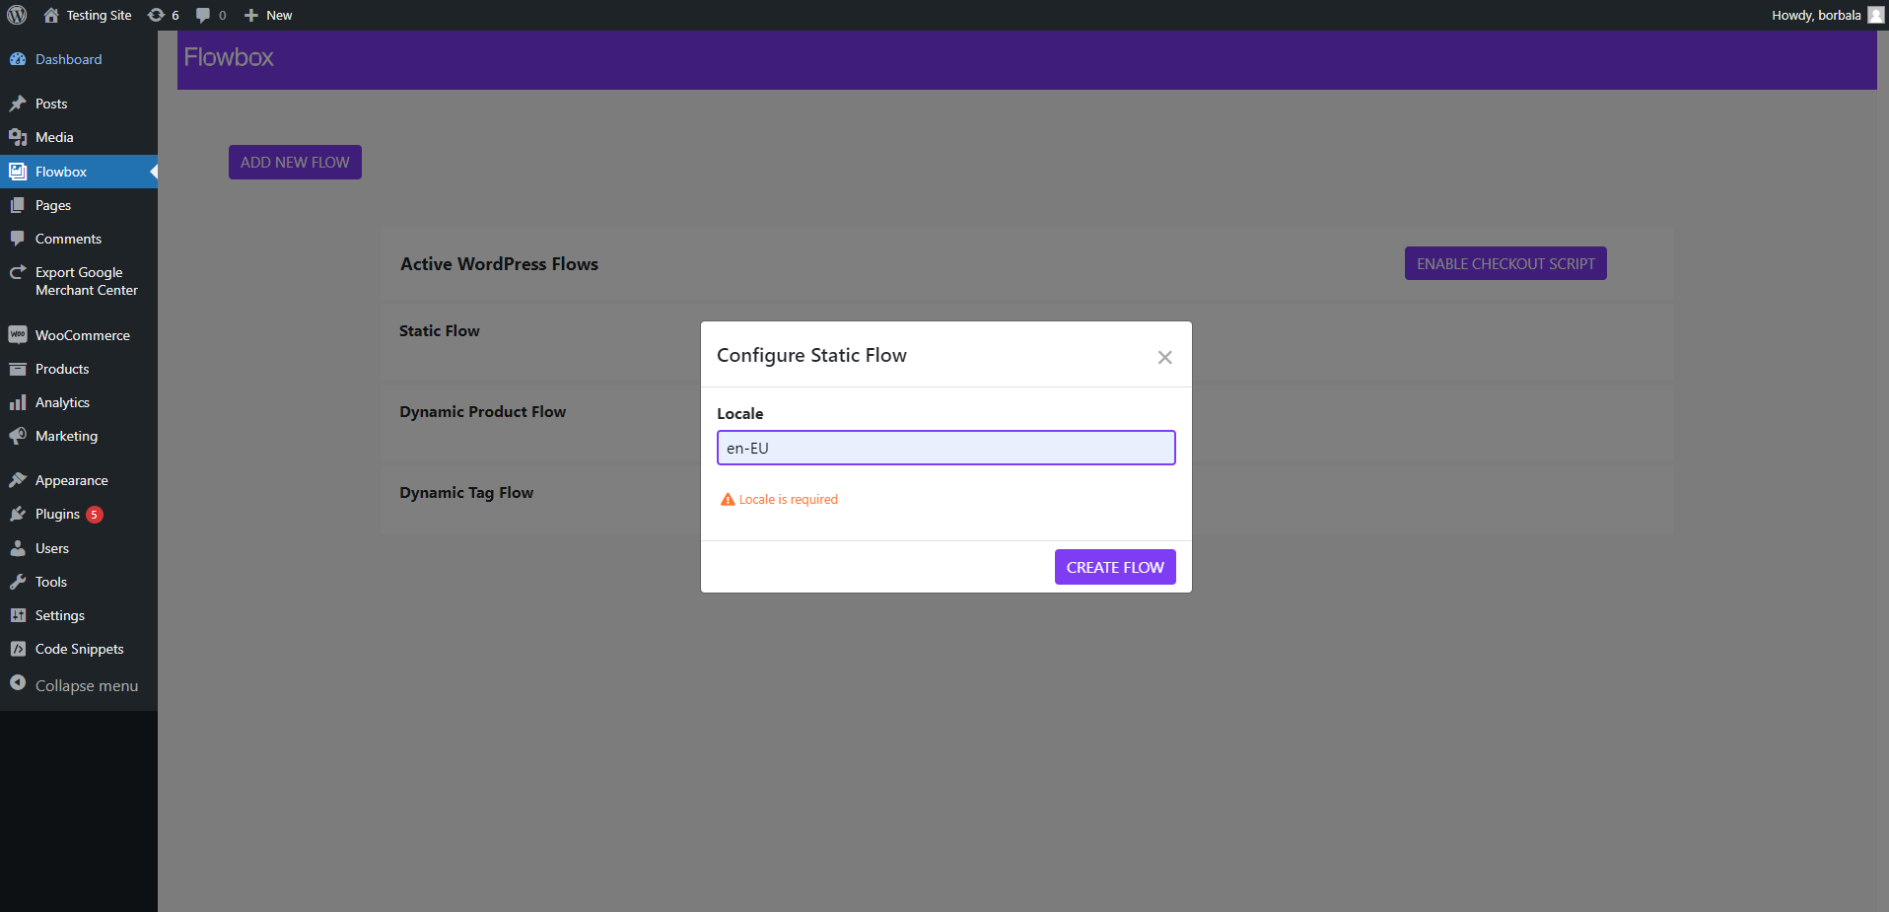Screen dimensions: 1889x912
Task: Open the Analytics menu label
Action: (62, 402)
